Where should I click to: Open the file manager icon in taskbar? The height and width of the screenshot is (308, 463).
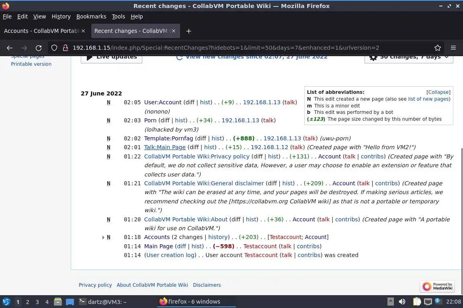pyautogui.click(x=58, y=302)
